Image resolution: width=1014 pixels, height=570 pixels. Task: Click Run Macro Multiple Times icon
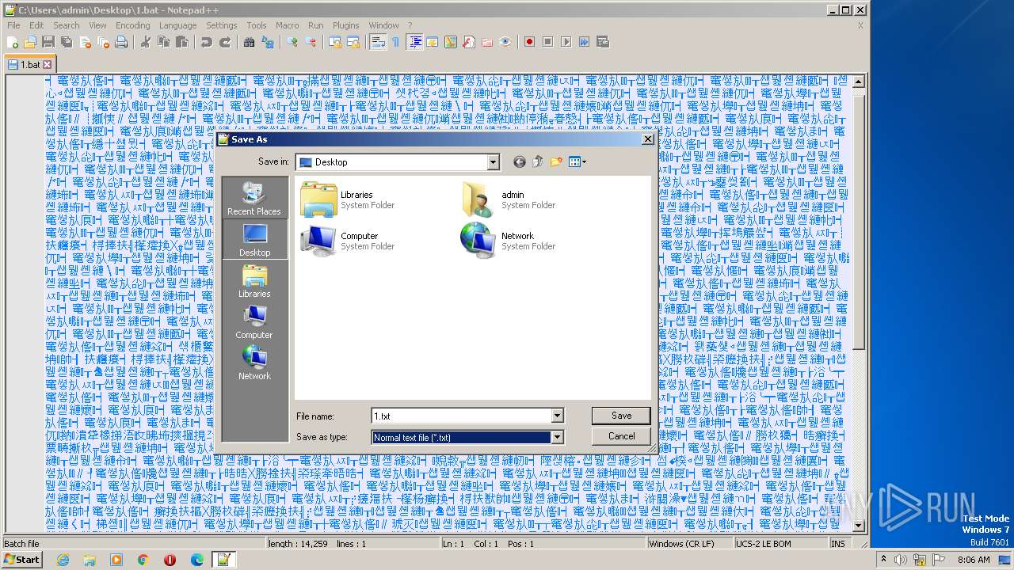click(x=584, y=42)
